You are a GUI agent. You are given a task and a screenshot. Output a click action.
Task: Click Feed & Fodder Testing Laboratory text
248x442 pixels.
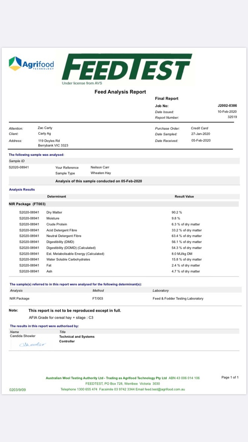178,298
